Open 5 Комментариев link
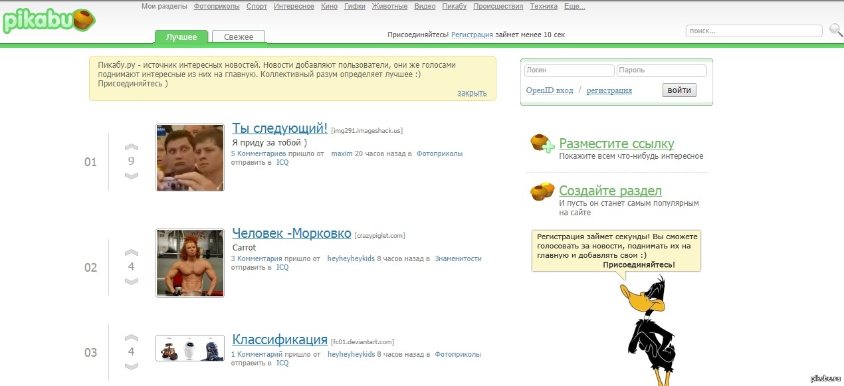This screenshot has height=386, width=844. pos(259,153)
